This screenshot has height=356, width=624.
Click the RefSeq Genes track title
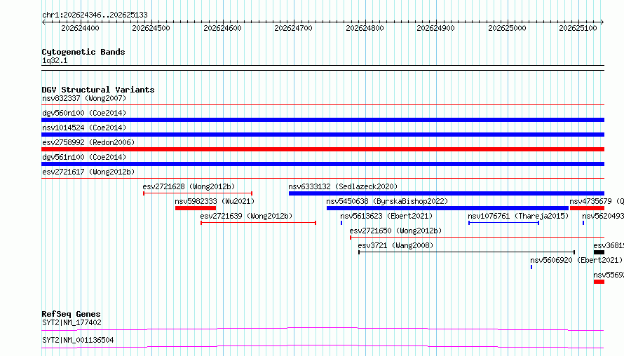(71, 314)
